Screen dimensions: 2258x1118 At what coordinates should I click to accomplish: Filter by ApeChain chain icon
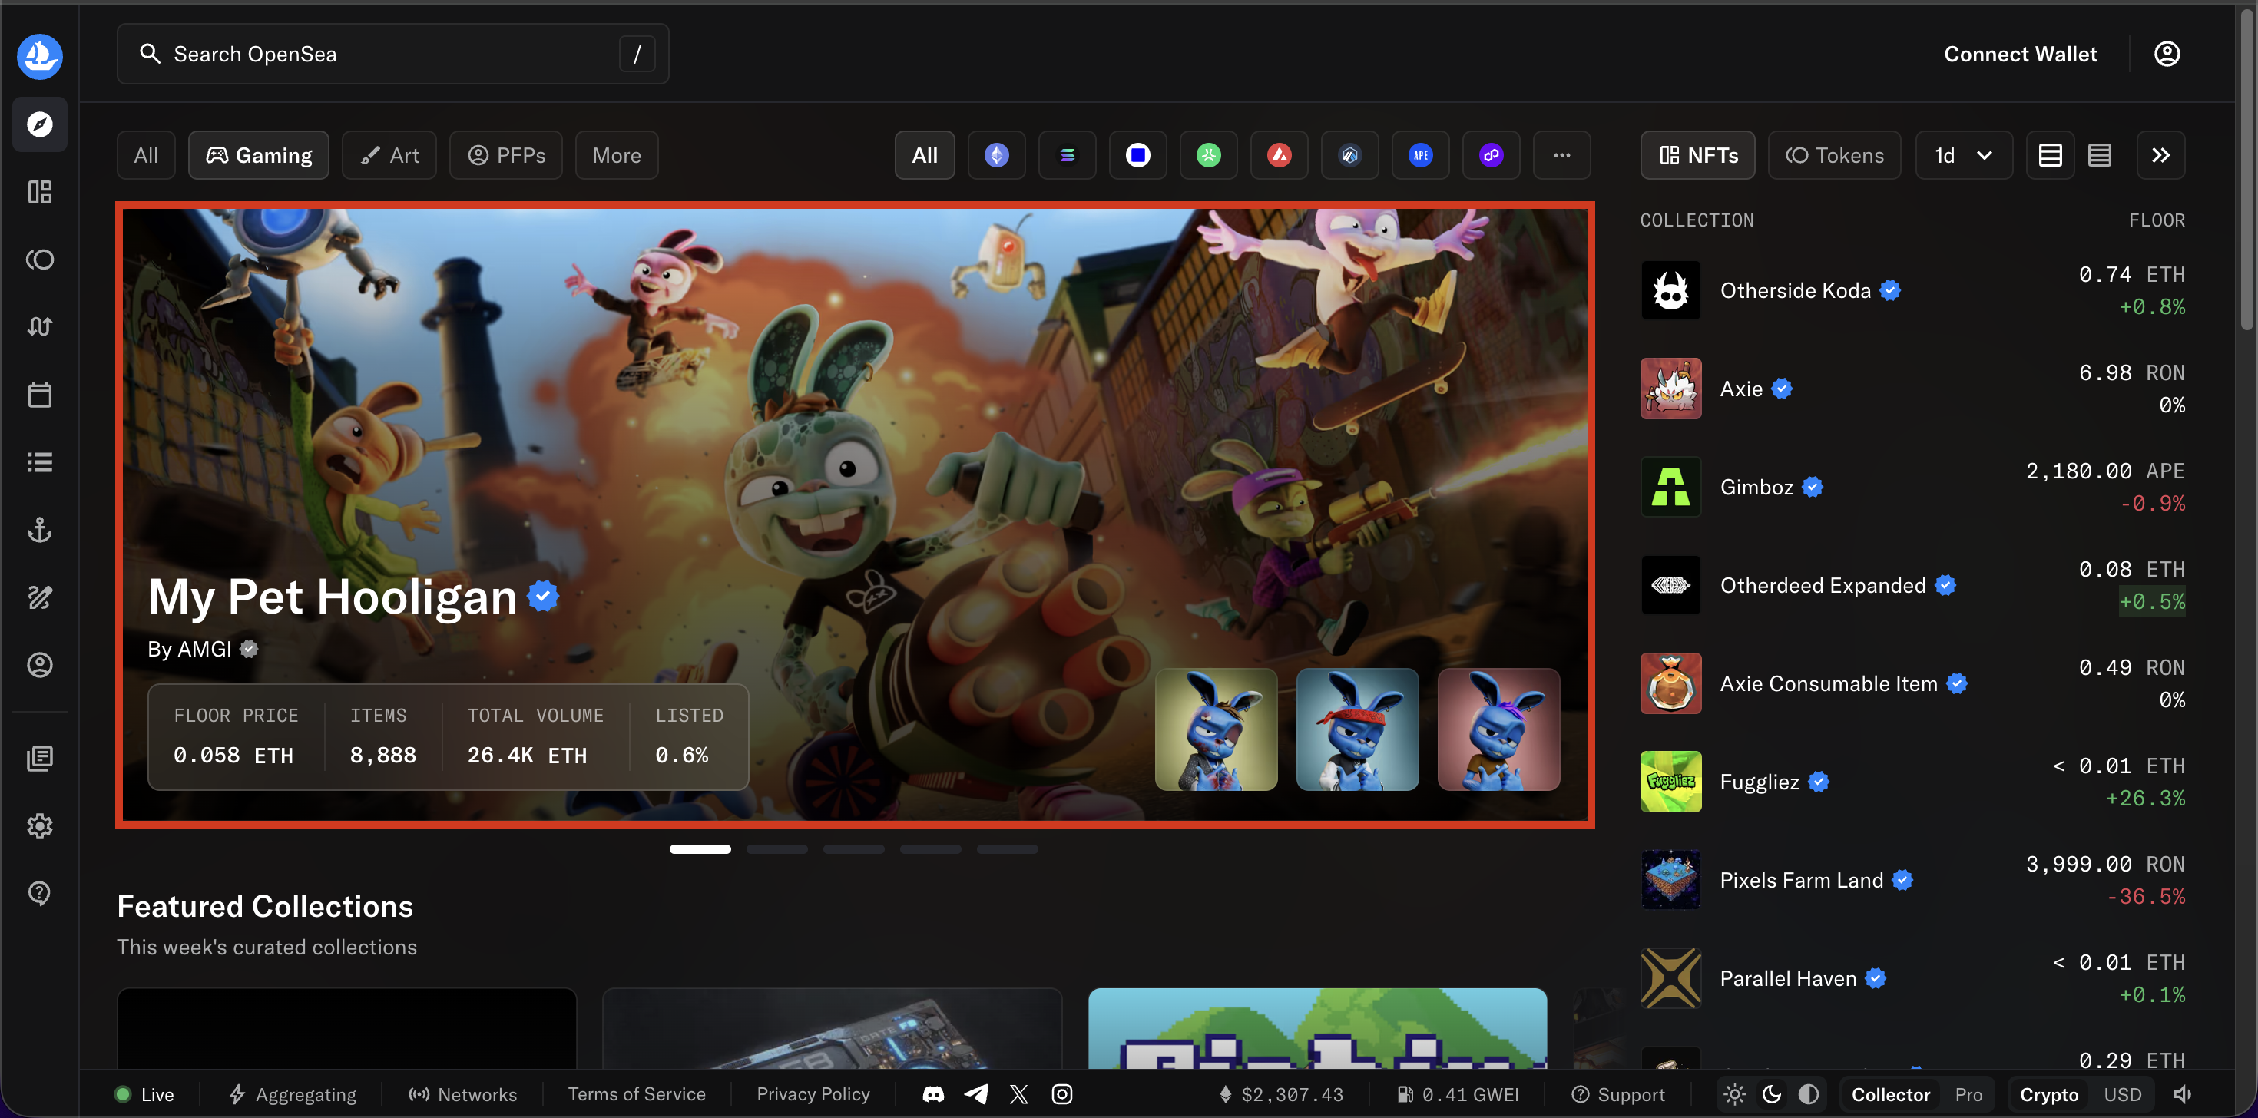(x=1420, y=155)
